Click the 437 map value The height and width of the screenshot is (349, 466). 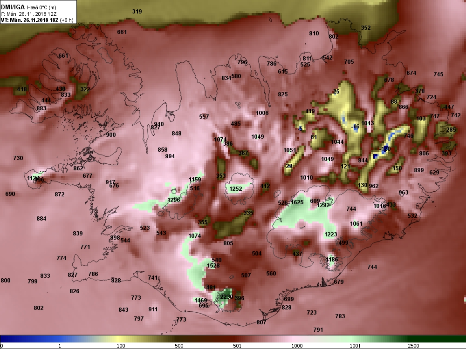[297, 254]
